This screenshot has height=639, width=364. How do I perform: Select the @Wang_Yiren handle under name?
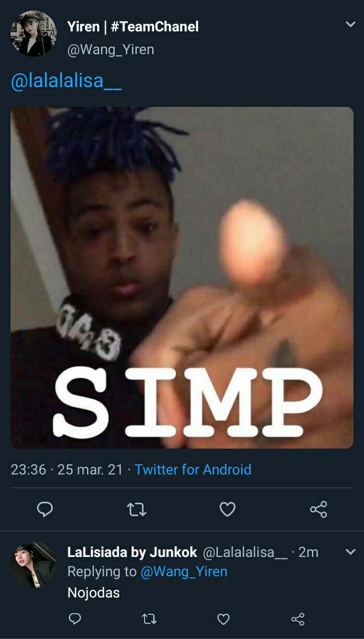[111, 50]
